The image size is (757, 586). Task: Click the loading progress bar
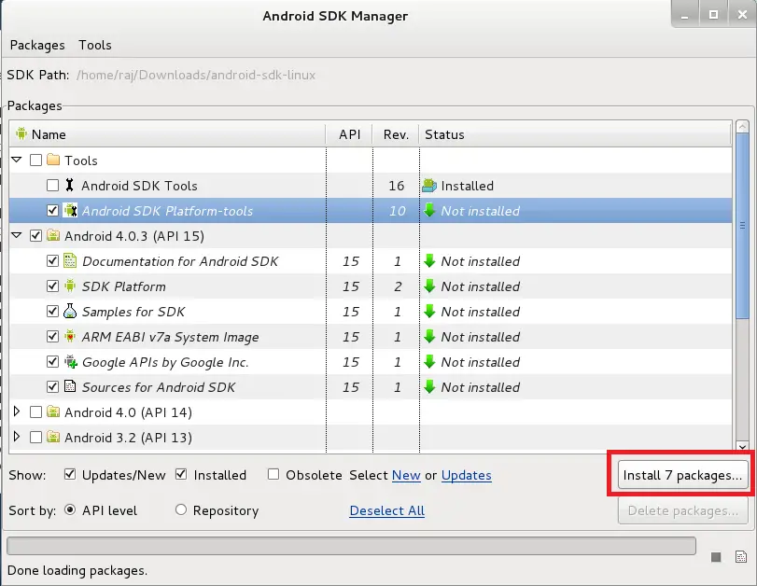pyautogui.click(x=352, y=546)
